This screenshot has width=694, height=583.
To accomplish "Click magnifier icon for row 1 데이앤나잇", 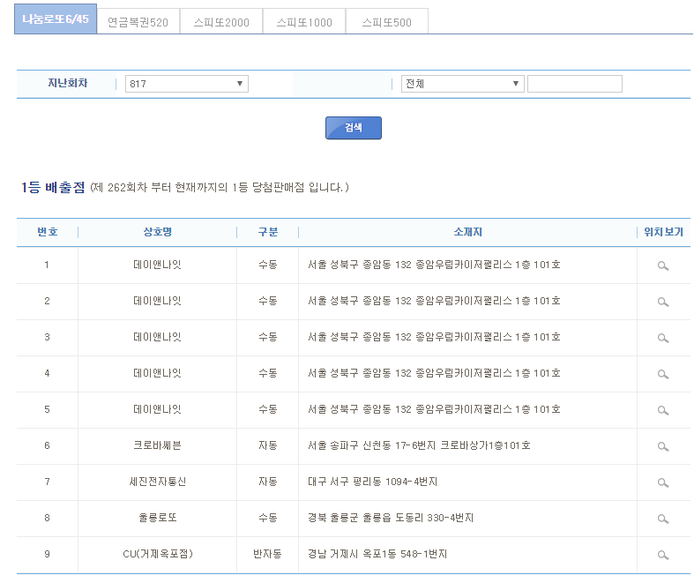I will click(662, 265).
